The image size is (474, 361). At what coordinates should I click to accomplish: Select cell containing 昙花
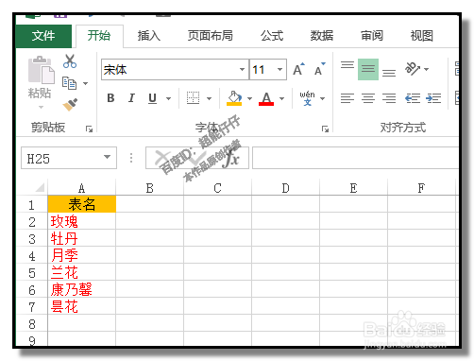point(82,306)
